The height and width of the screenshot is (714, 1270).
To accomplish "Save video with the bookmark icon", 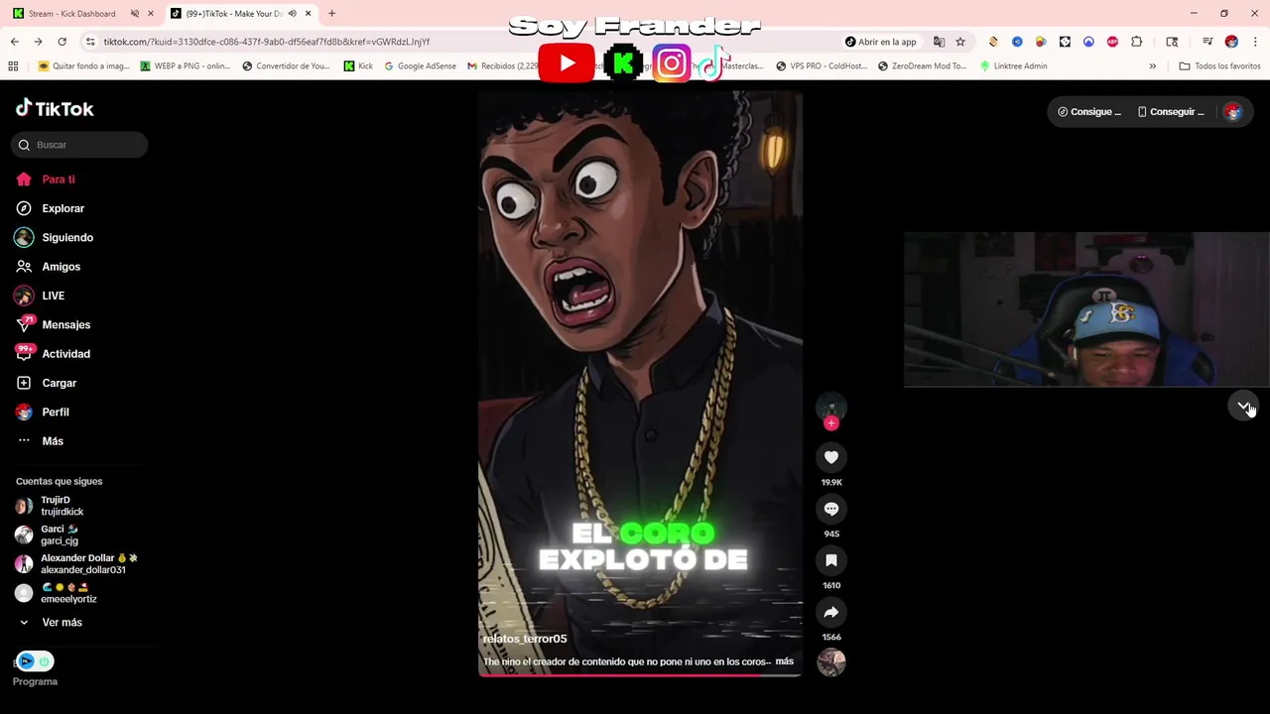I will 831,560.
